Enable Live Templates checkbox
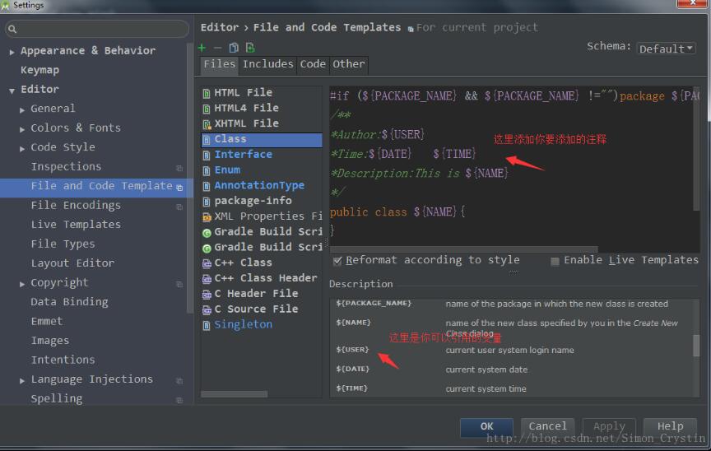This screenshot has height=451, width=711. [555, 261]
